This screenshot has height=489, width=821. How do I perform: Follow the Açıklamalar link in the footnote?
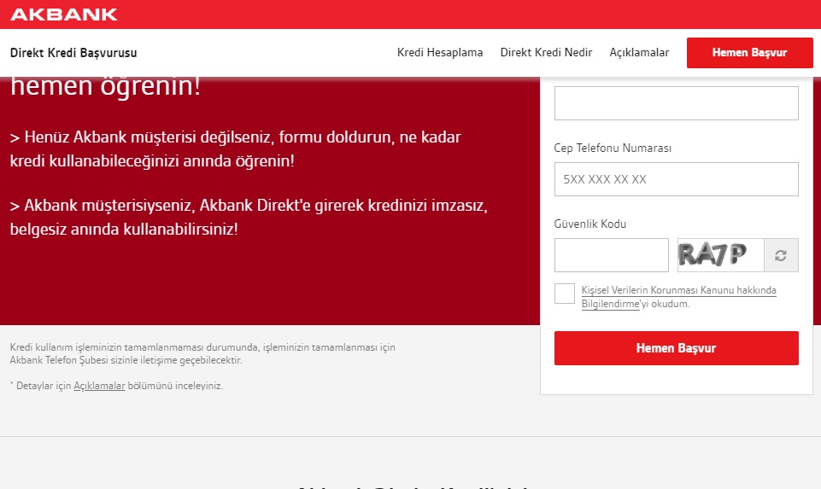tap(99, 386)
